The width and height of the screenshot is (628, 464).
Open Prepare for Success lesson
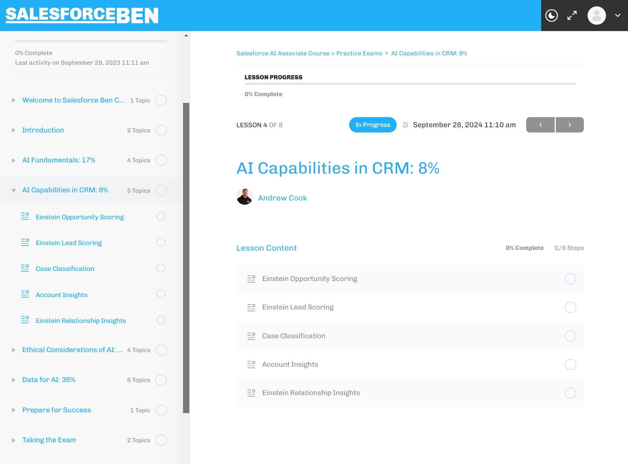57,410
